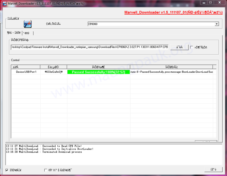Image resolution: width=227 pixels, height=176 pixels.
Task: Click the progress column header
Action: click(98, 67)
